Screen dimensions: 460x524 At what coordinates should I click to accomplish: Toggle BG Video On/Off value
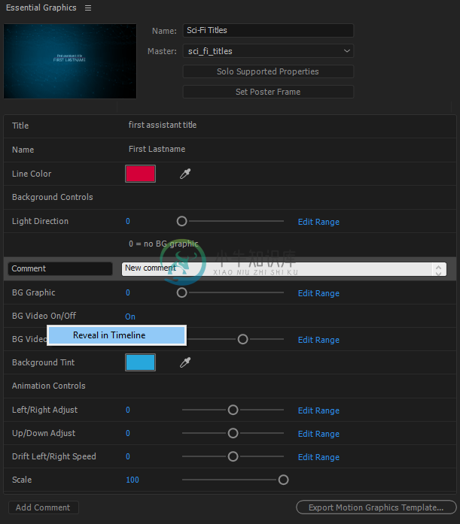[x=130, y=317]
